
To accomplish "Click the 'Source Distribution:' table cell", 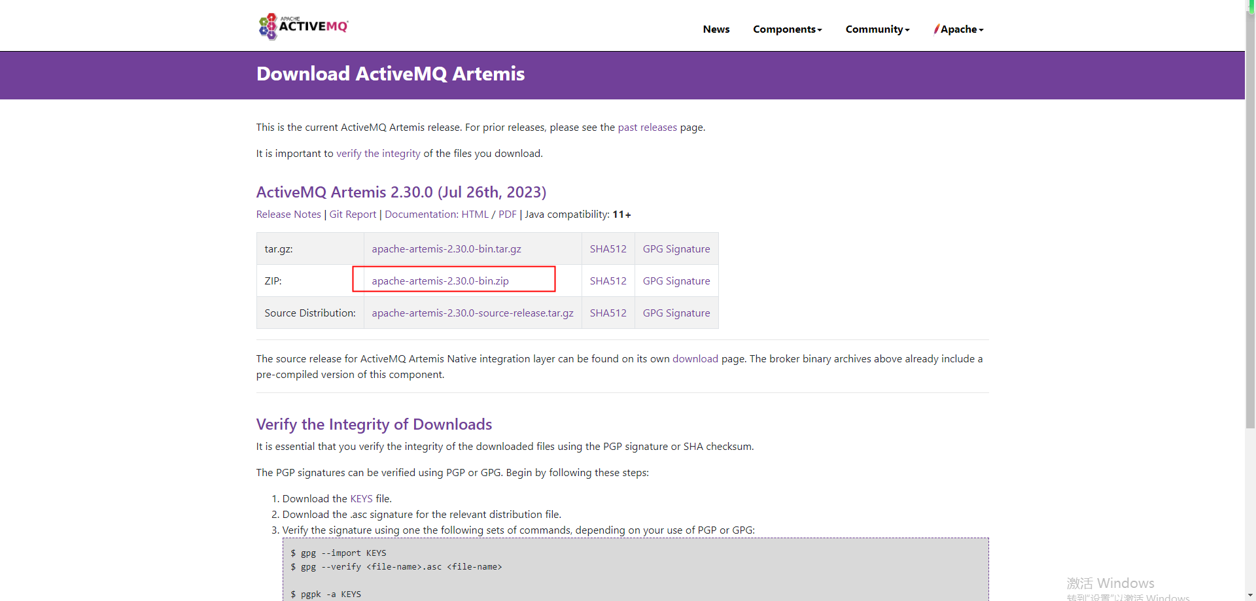I will (310, 313).
